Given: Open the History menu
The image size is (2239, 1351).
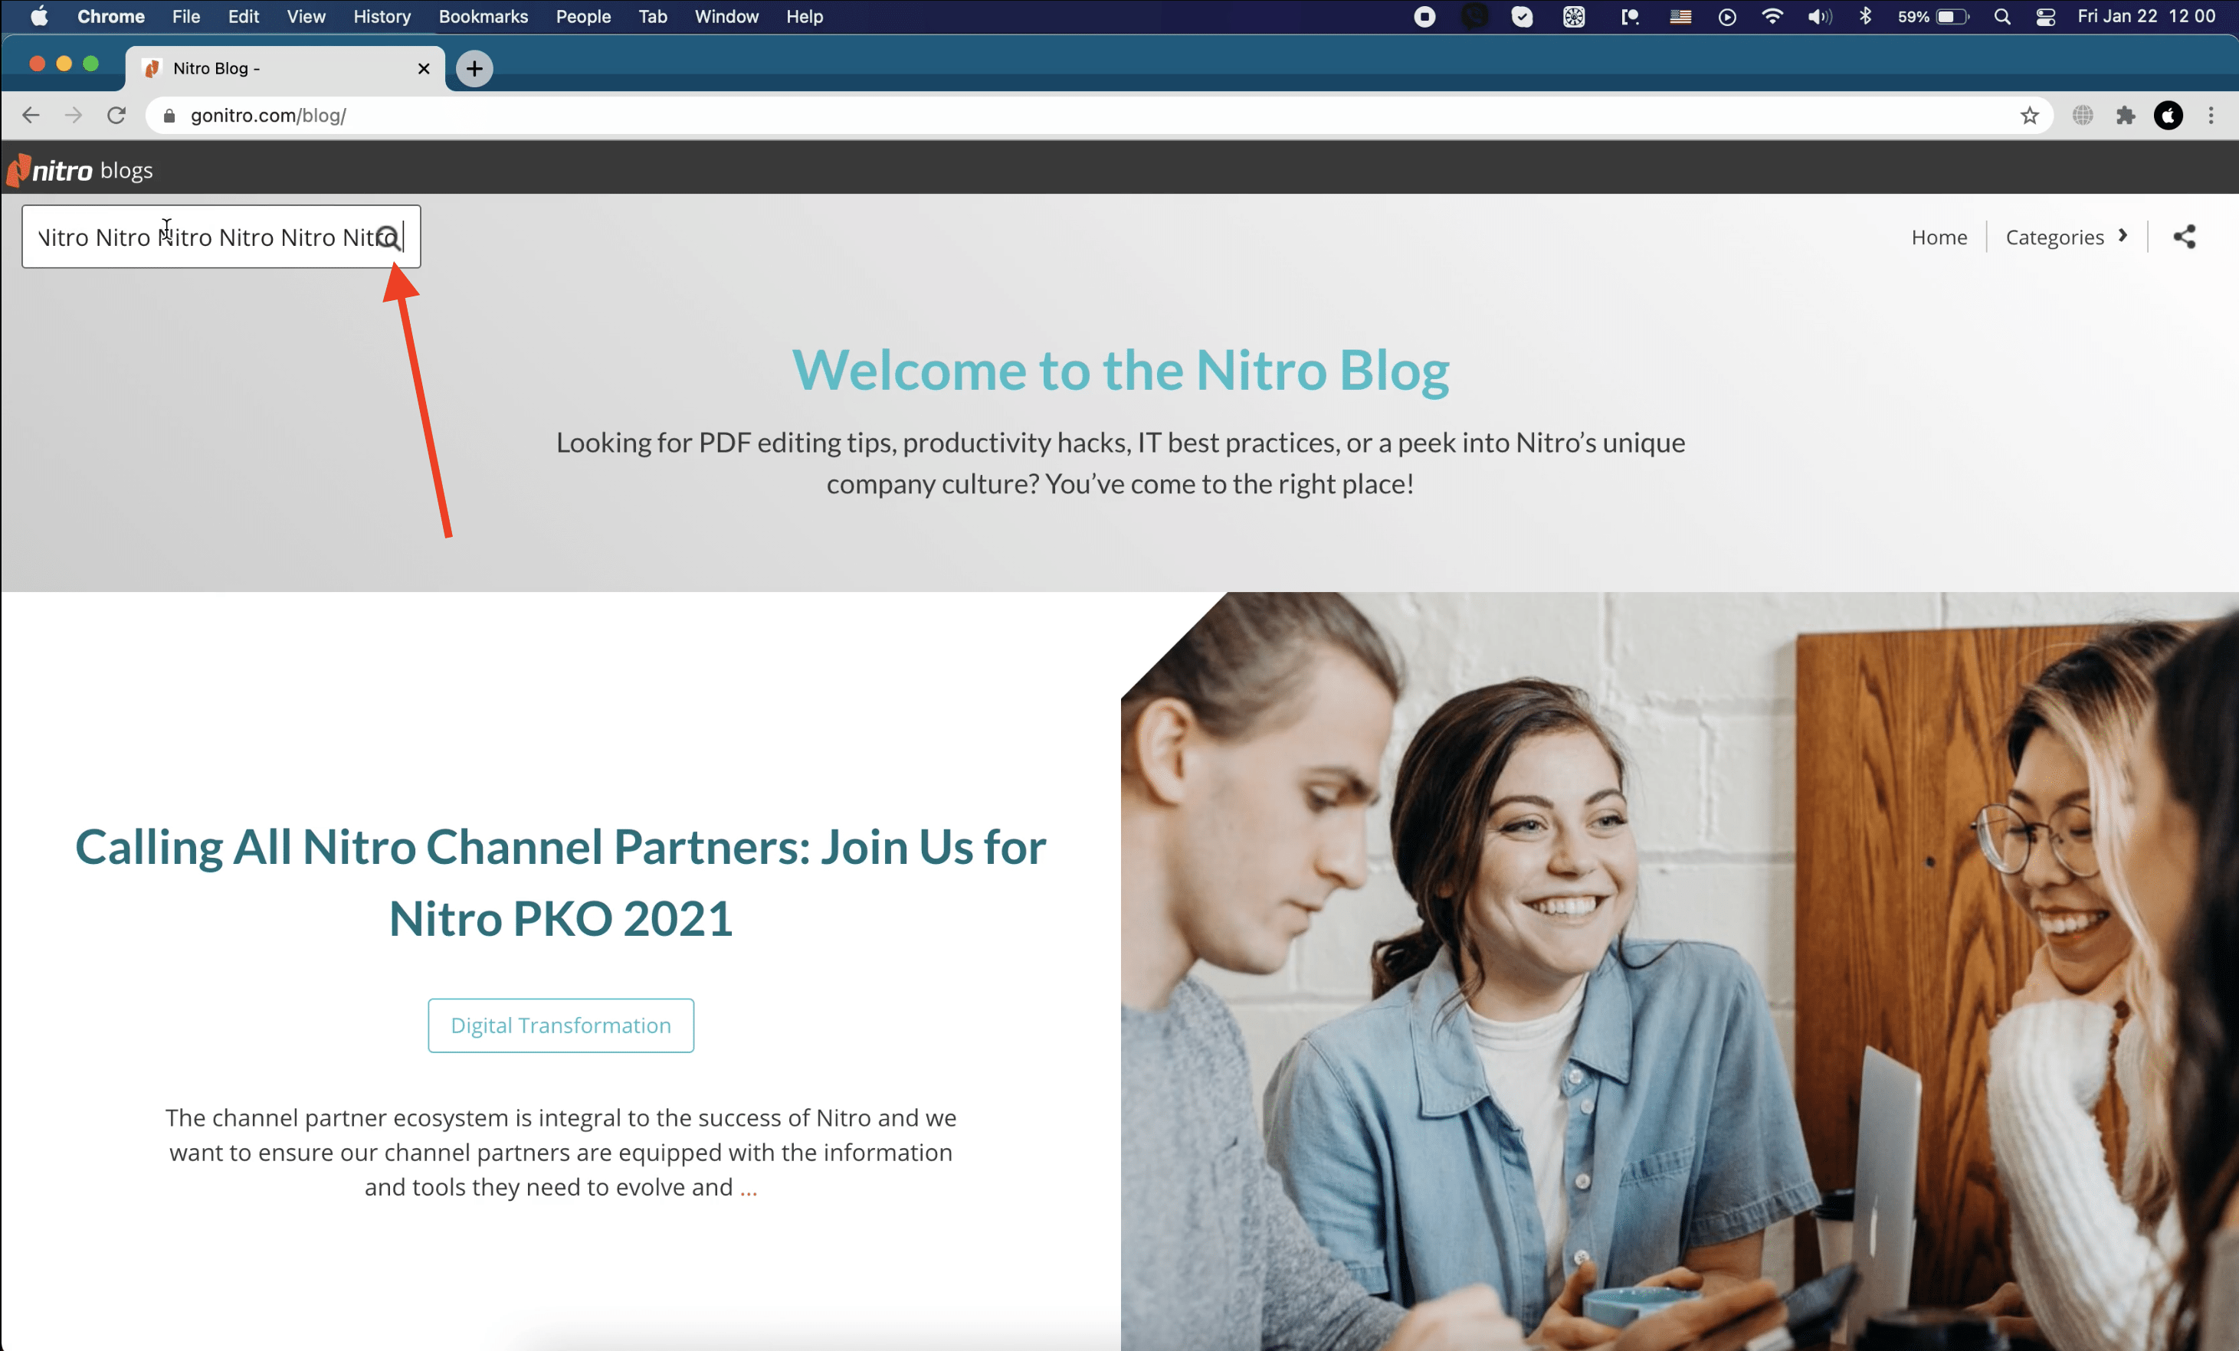Looking at the screenshot, I should (382, 16).
